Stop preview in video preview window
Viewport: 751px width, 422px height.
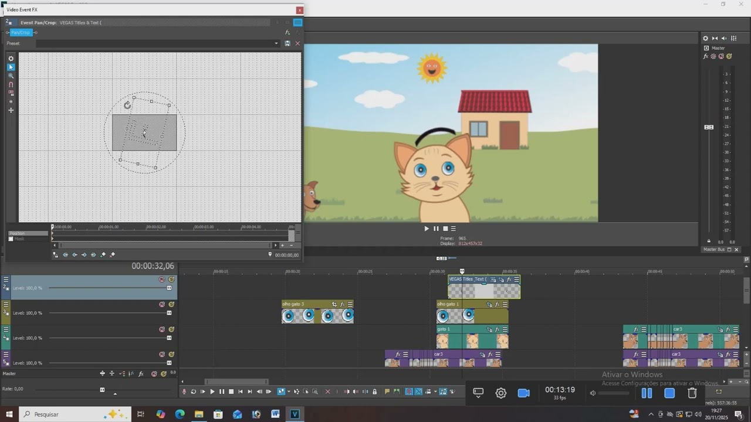445,229
